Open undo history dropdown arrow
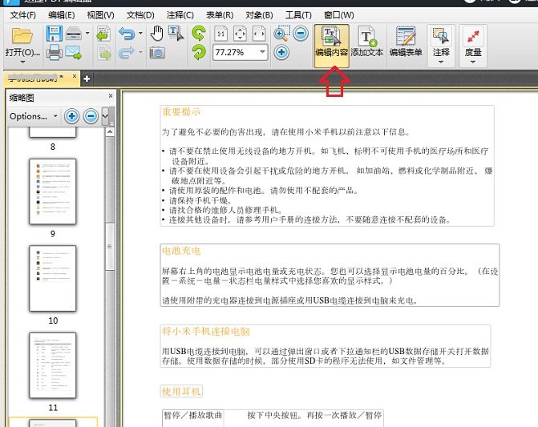The height and width of the screenshot is (427, 538). (140, 33)
